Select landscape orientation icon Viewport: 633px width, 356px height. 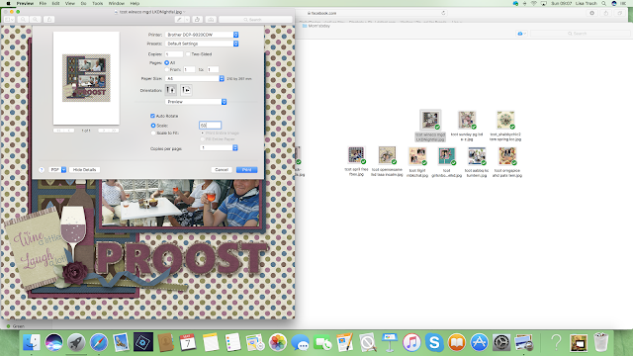tap(186, 90)
